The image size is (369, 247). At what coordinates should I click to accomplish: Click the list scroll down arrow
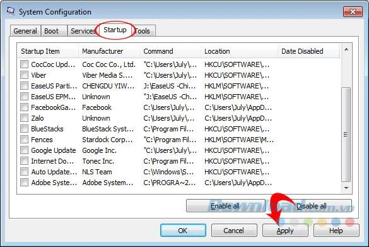pyautogui.click(x=346, y=188)
